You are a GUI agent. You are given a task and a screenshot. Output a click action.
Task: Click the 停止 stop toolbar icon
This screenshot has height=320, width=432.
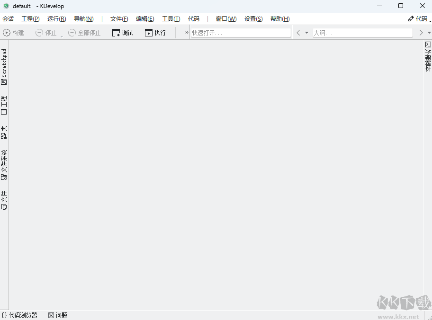tap(47, 32)
